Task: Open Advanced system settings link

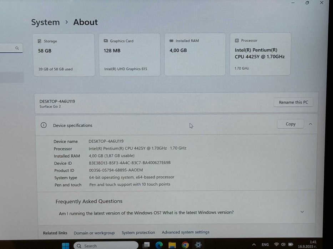Action: 186,232
